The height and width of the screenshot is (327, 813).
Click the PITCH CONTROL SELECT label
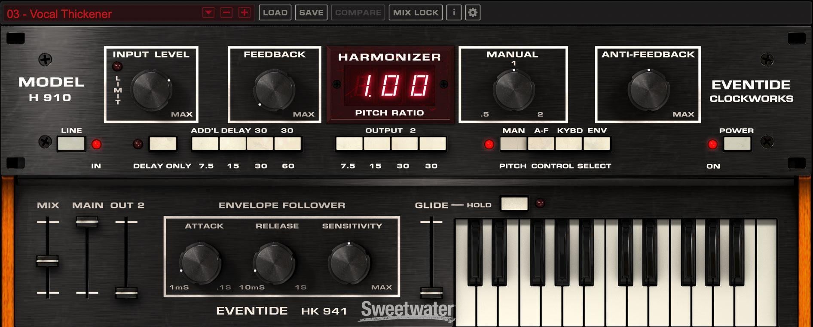555,166
